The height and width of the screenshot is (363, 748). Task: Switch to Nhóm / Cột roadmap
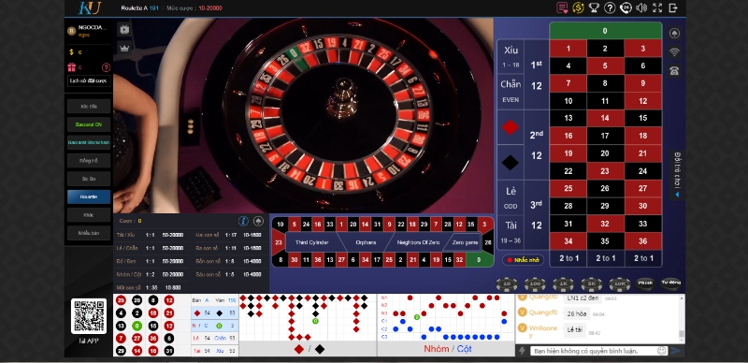(x=448, y=349)
